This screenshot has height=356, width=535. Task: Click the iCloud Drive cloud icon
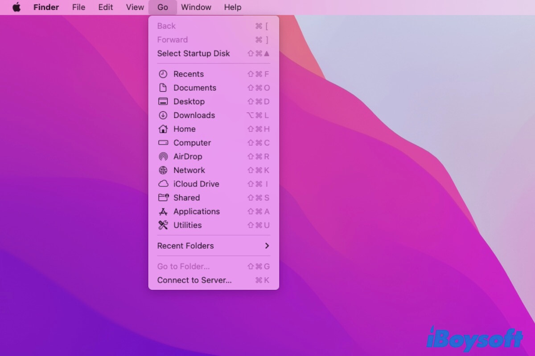[x=163, y=184]
